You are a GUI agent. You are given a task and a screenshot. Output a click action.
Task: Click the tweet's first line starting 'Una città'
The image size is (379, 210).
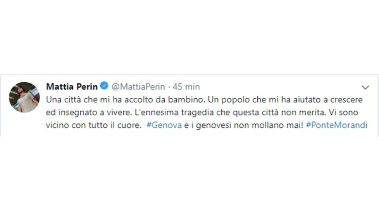(x=204, y=99)
